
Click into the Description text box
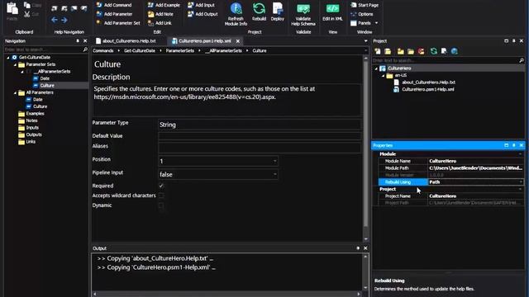coord(226,100)
